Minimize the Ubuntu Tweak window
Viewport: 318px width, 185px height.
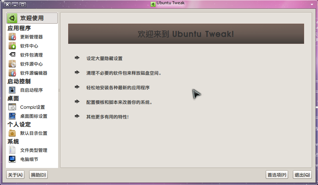tap(15, 5)
